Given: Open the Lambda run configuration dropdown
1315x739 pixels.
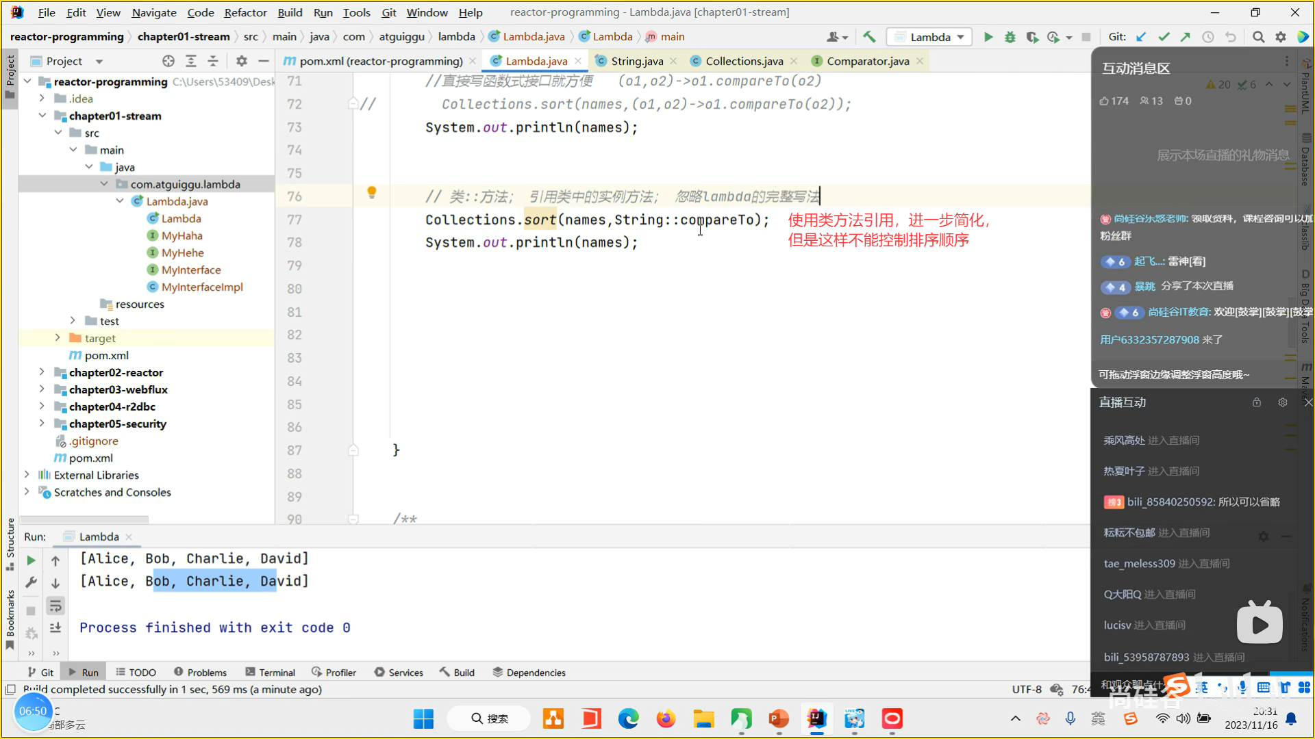Looking at the screenshot, I should click(x=930, y=37).
